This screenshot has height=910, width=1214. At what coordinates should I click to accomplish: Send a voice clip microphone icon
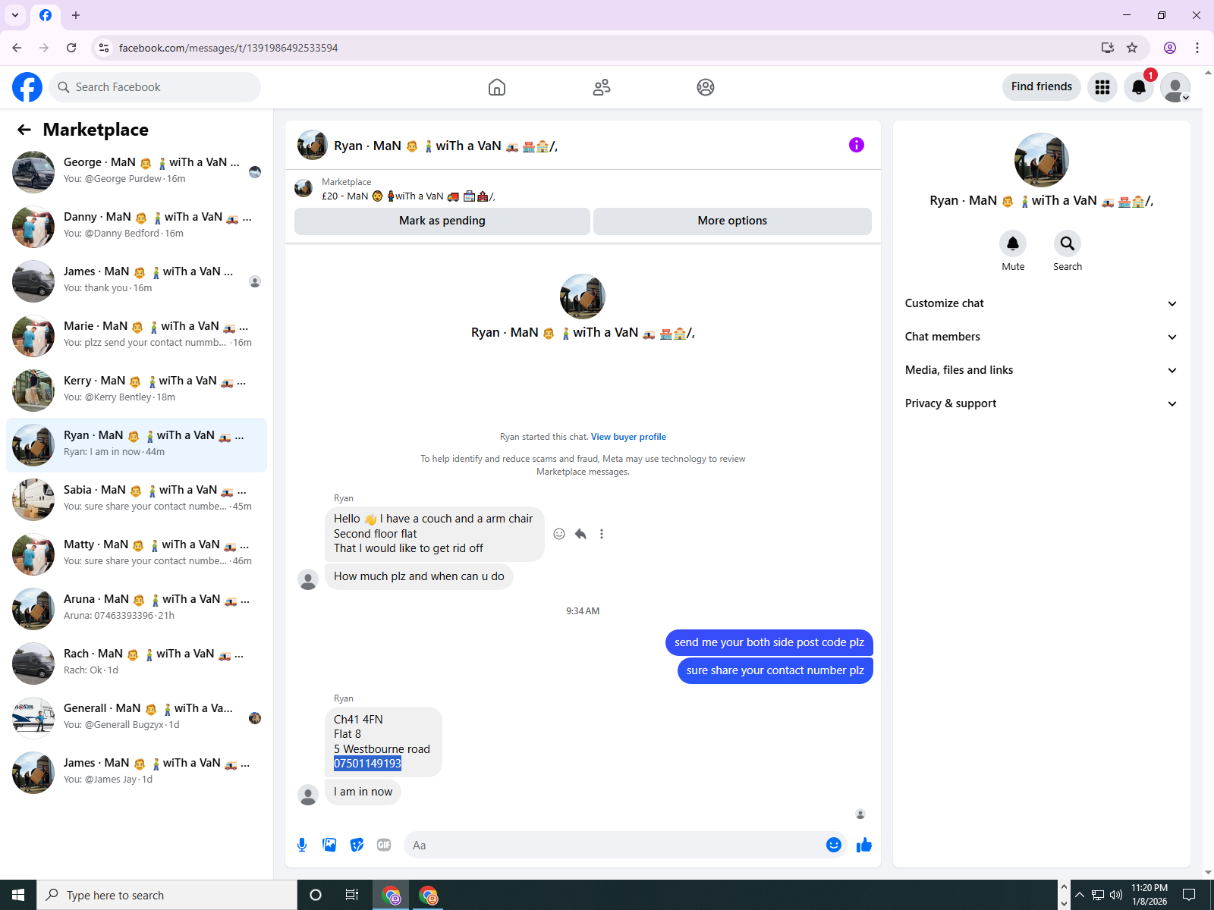302,845
